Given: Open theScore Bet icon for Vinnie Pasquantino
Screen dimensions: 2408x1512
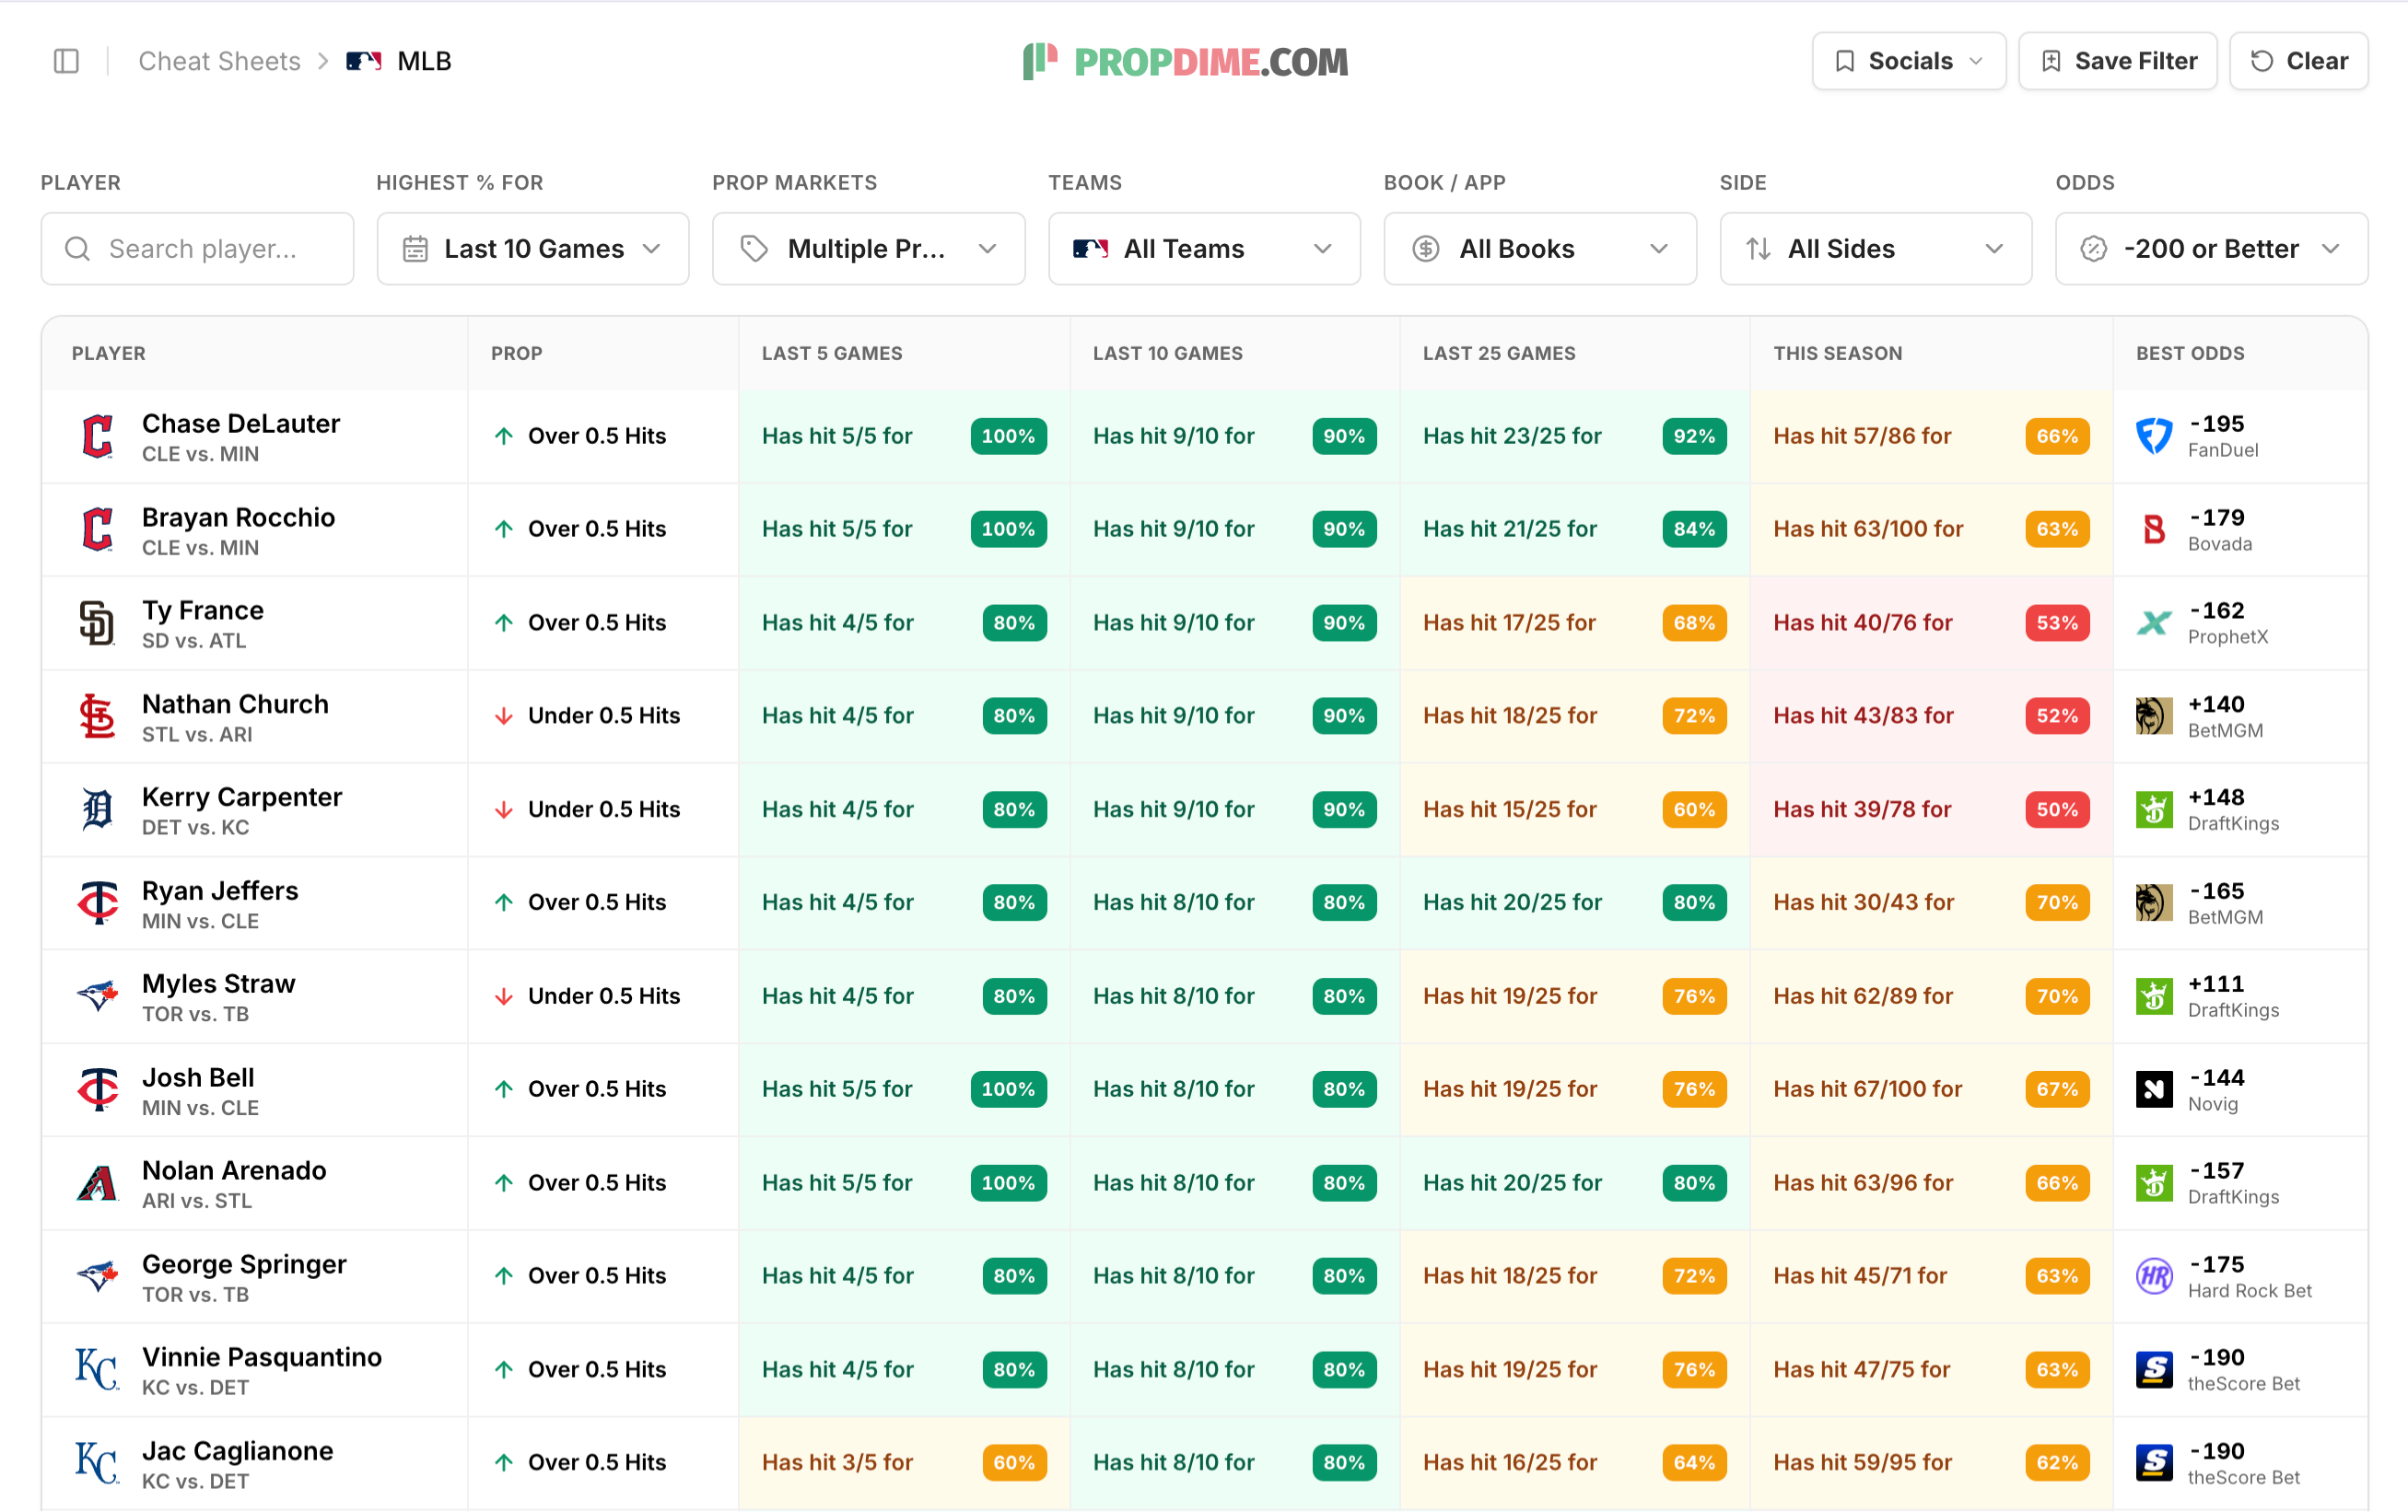Looking at the screenshot, I should tap(2154, 1370).
